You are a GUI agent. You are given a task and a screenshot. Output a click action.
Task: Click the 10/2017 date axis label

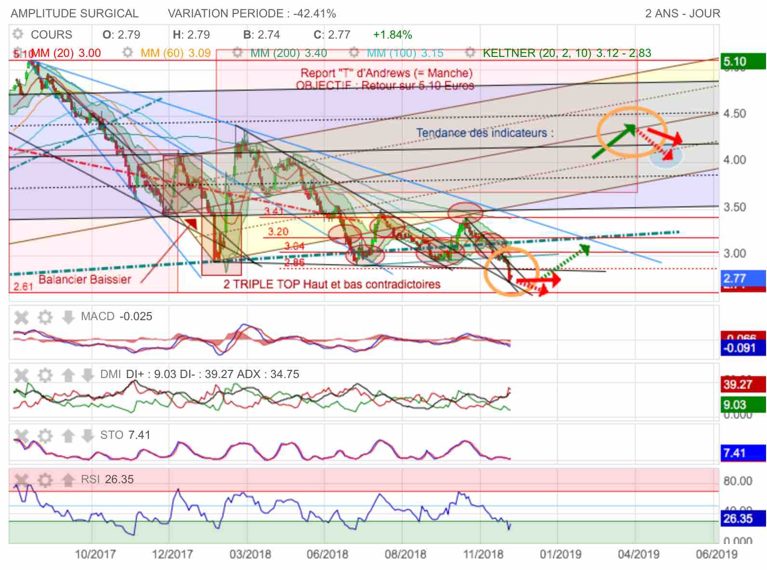tap(95, 554)
